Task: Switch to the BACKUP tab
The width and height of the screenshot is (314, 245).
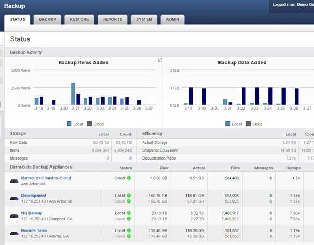Action: (x=47, y=19)
